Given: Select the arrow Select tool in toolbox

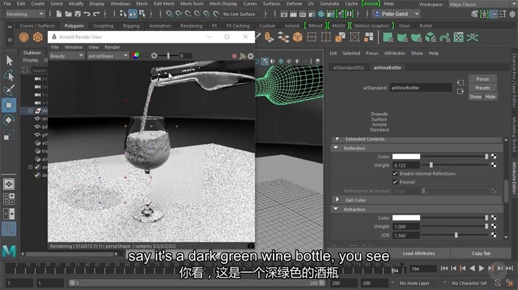Looking at the screenshot, I should point(9,61).
